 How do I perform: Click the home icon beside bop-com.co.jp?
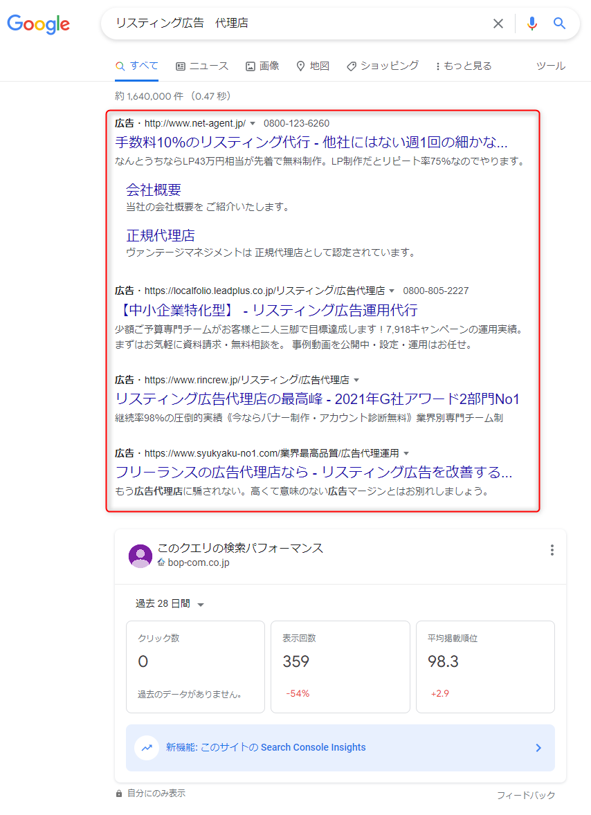point(161,562)
